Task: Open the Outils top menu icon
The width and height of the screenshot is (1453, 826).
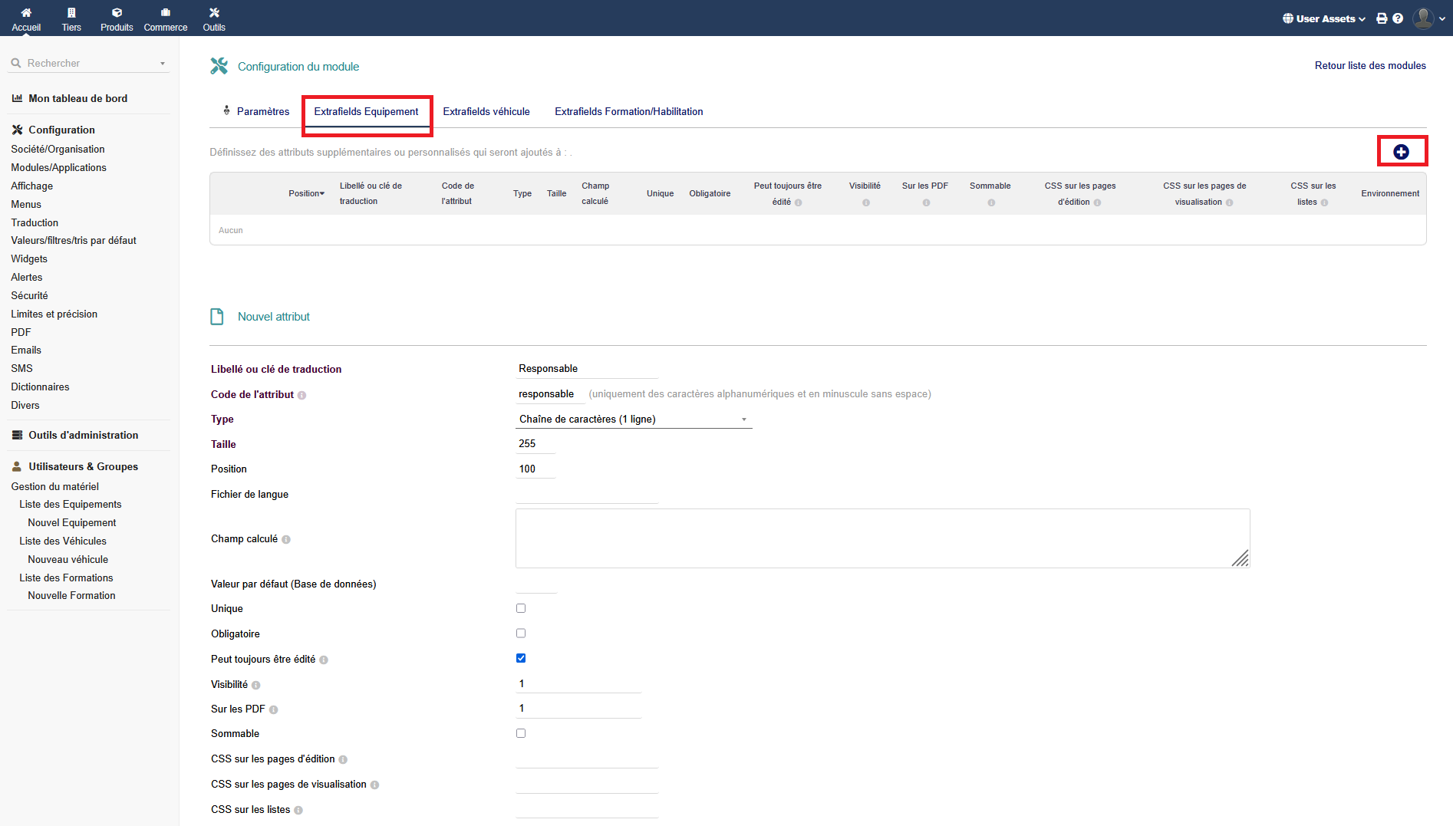Action: pos(214,13)
